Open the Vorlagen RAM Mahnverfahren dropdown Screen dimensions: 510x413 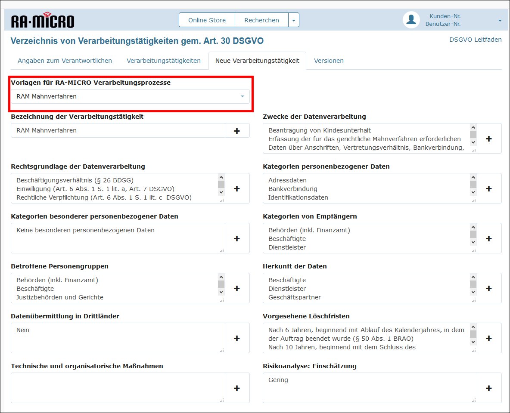tap(130, 96)
